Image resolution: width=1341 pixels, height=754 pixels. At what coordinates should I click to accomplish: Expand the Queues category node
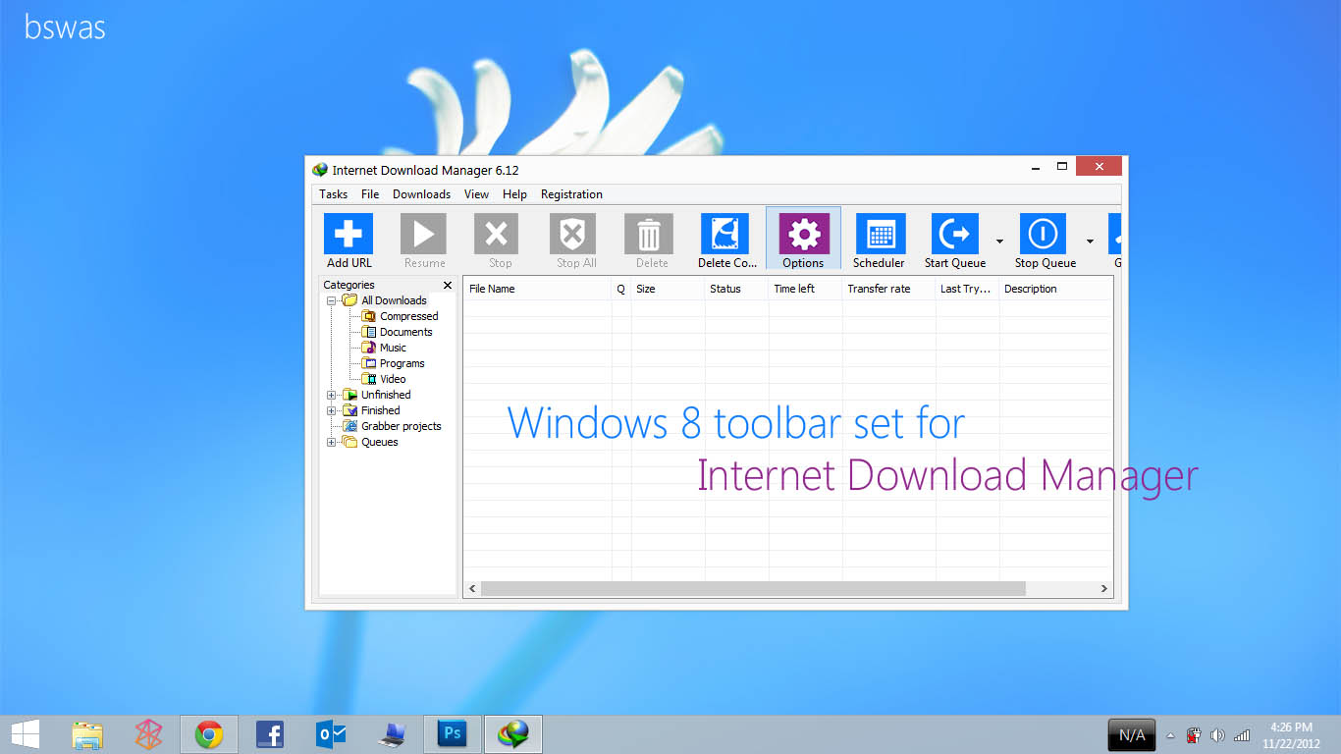click(x=331, y=442)
